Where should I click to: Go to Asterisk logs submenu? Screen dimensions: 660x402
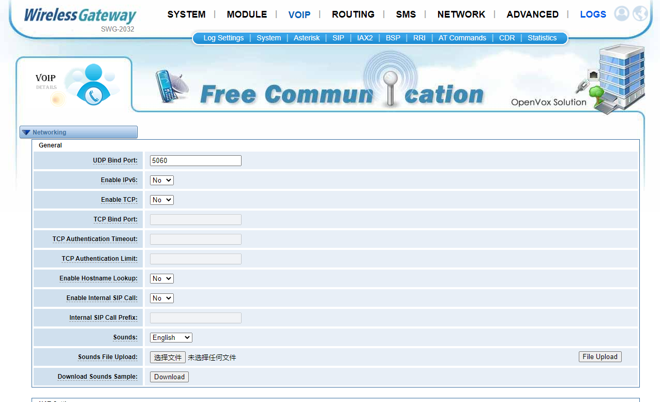[307, 38]
